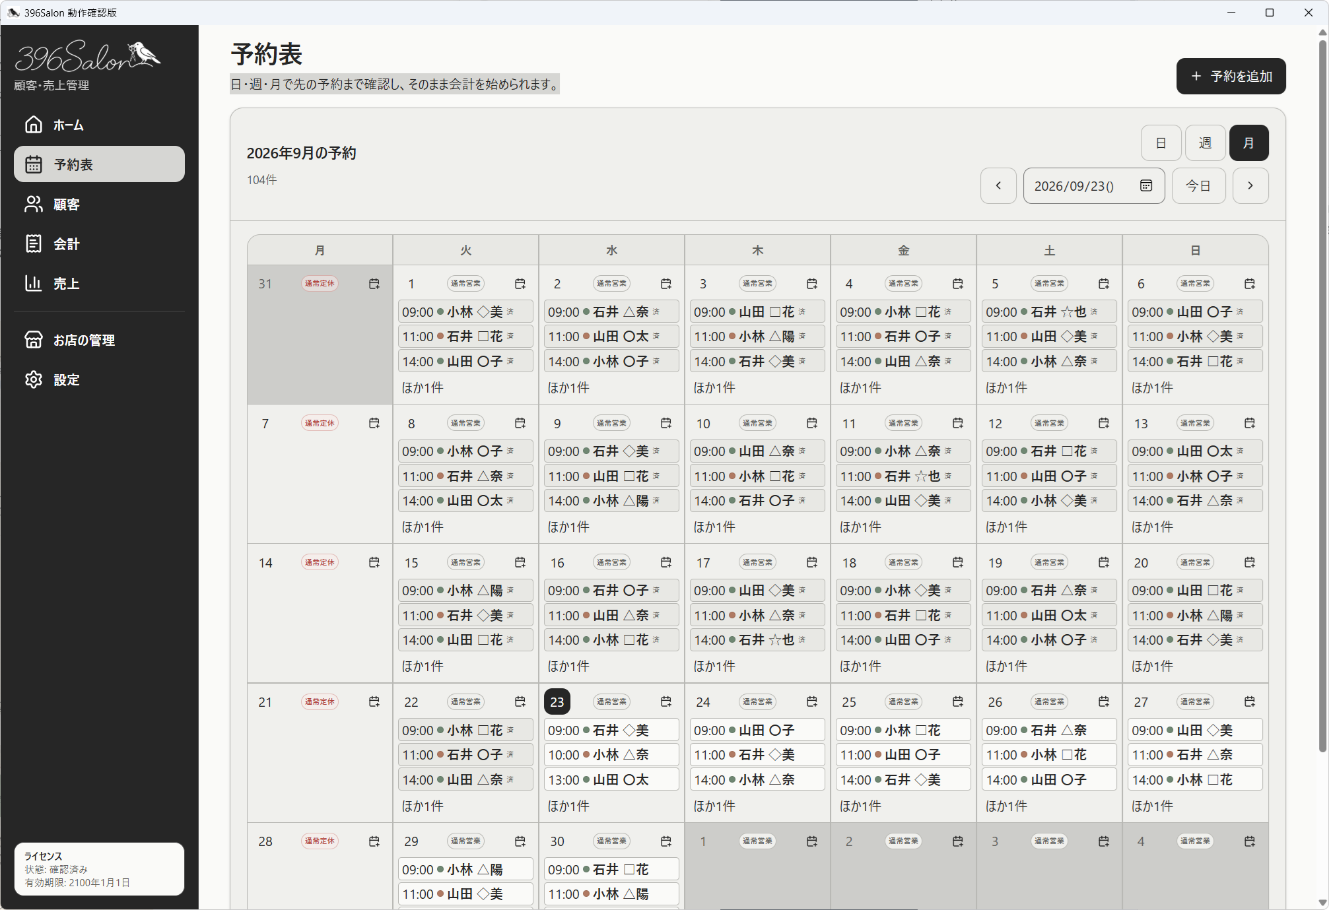
Task: Expand ほか1件 on day 17
Action: pos(714,666)
